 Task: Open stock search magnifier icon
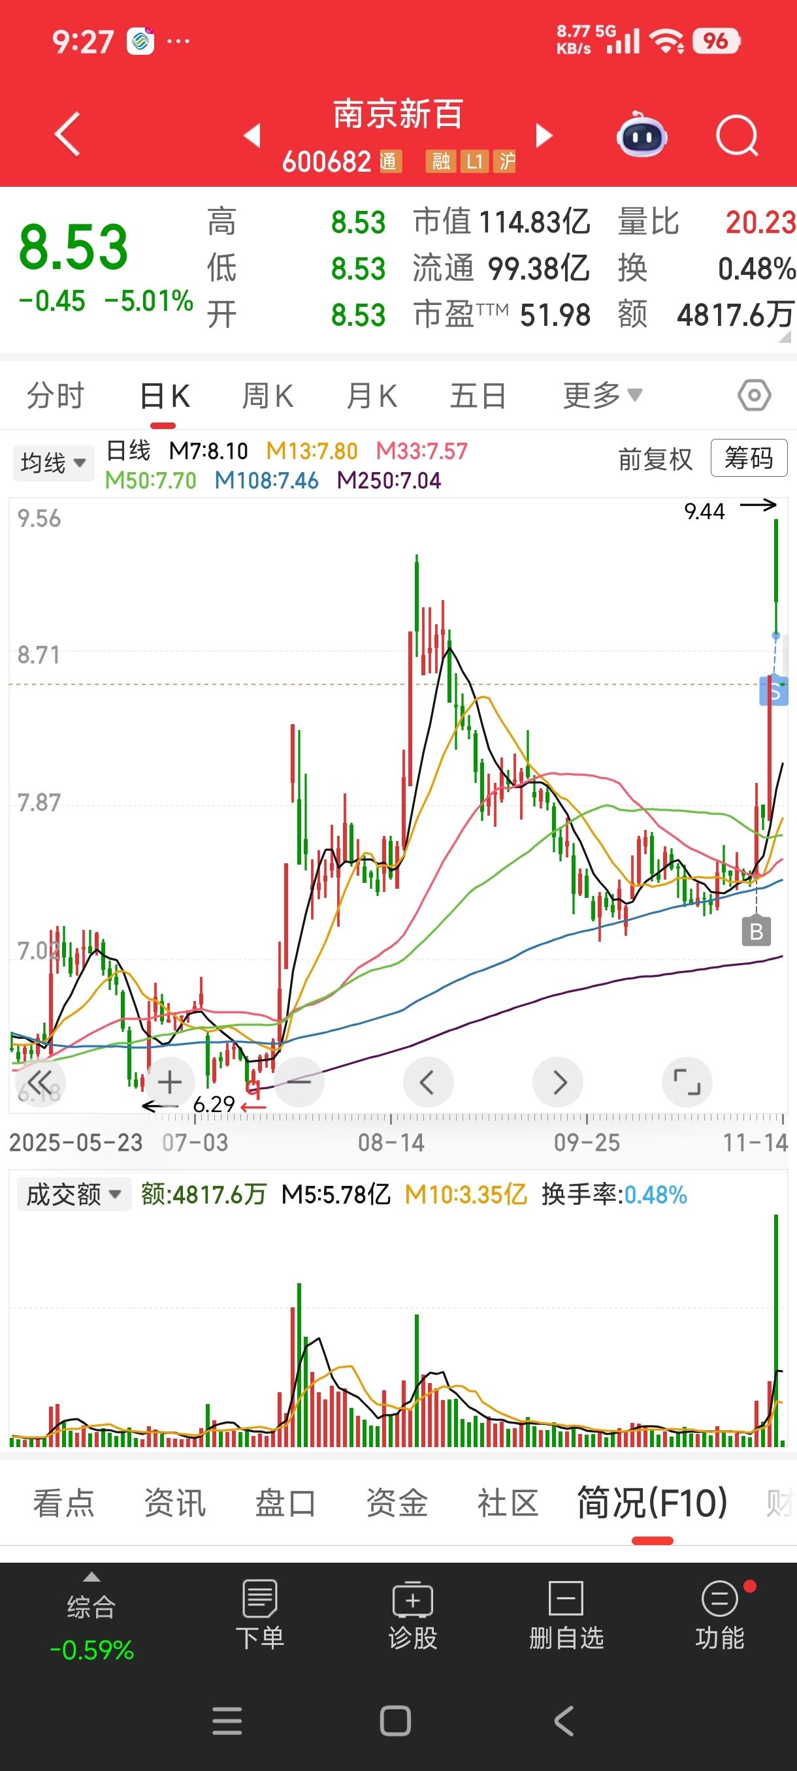point(737,135)
